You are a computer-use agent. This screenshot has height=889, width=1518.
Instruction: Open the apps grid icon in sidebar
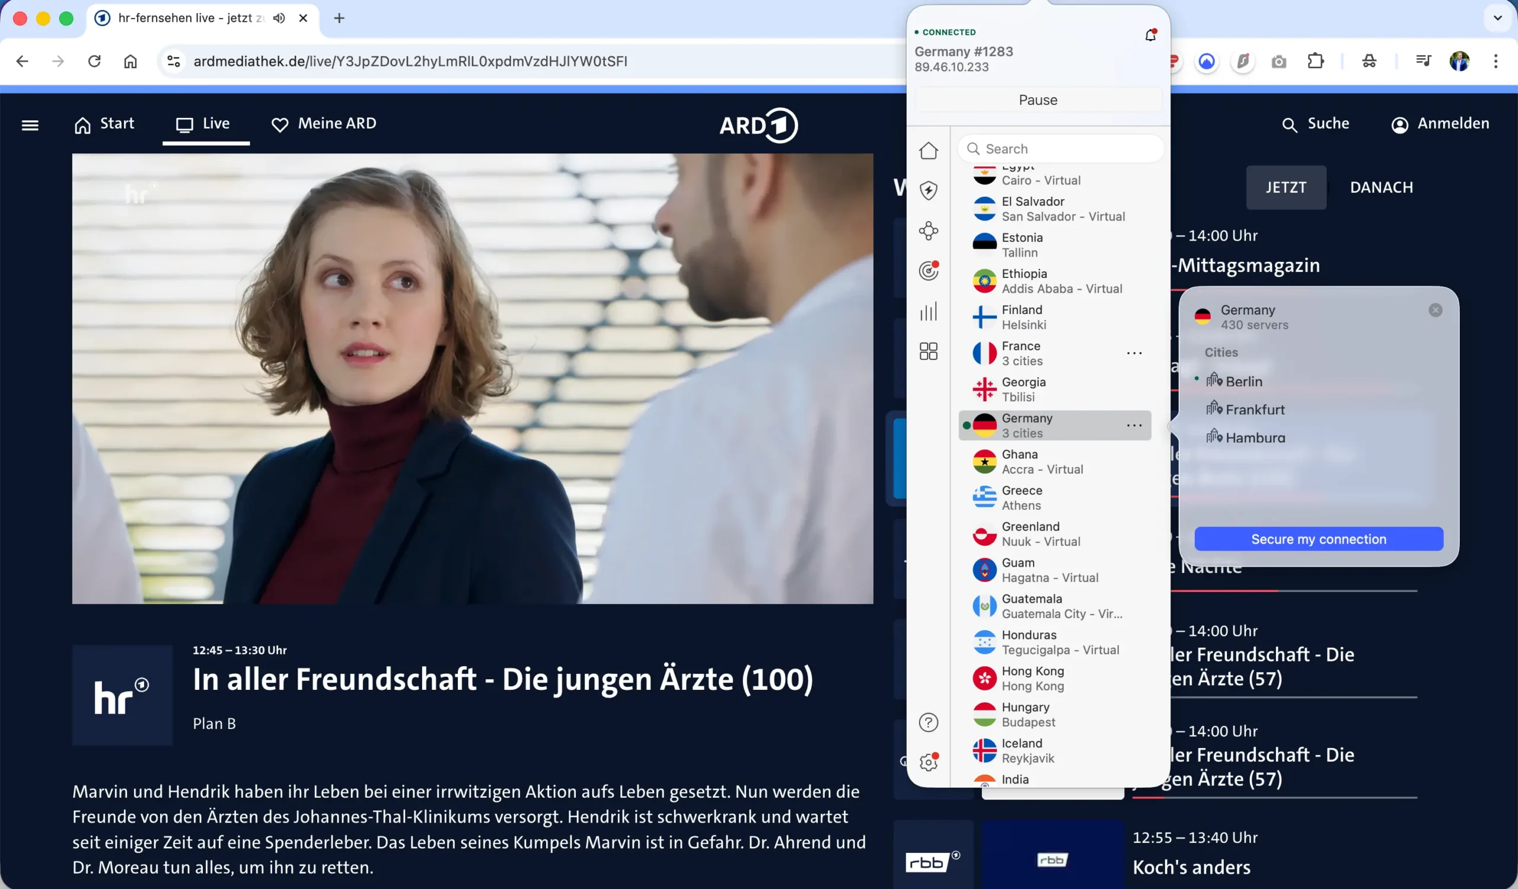pos(929,351)
